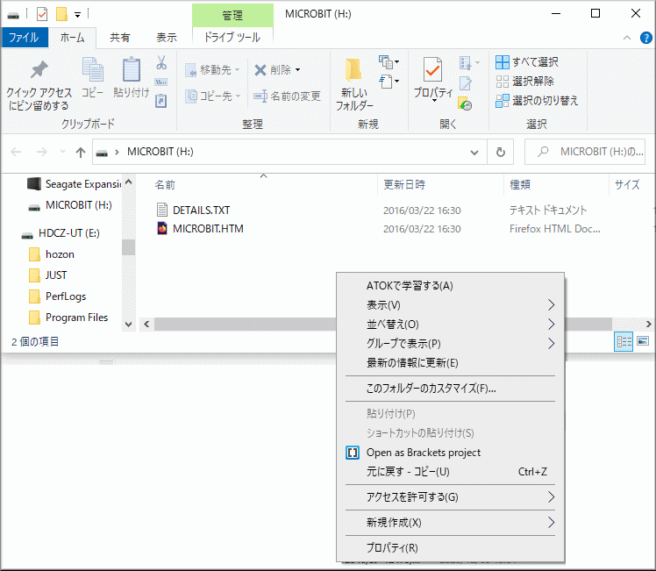Select the DETAILS.TXT file
The height and width of the screenshot is (571, 656).
click(x=201, y=210)
